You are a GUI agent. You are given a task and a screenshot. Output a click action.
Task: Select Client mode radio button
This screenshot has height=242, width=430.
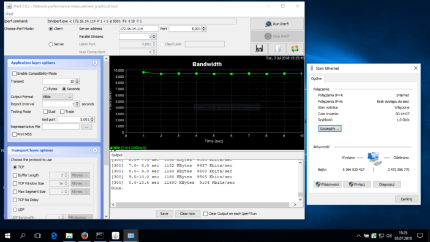click(51, 29)
